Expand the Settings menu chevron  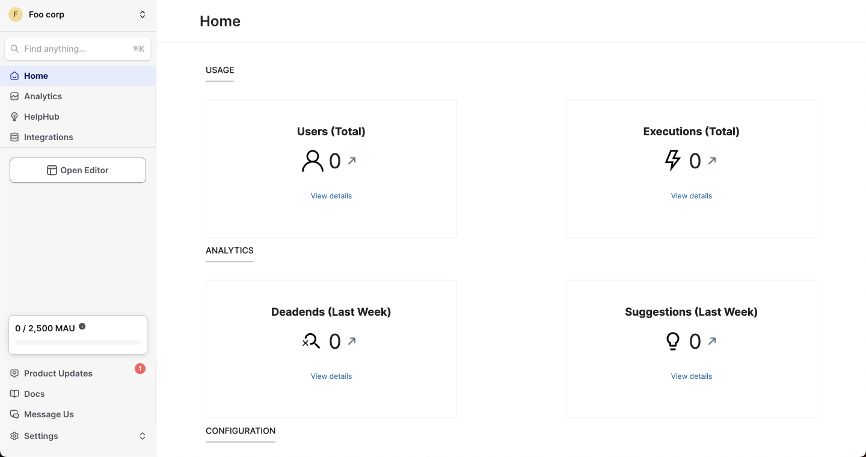[x=143, y=436]
